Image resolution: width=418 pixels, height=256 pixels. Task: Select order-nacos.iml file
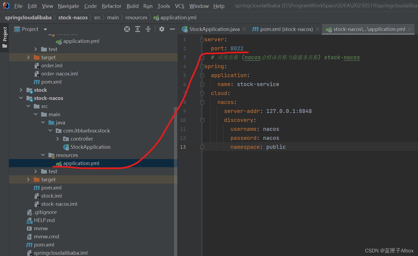coord(56,74)
